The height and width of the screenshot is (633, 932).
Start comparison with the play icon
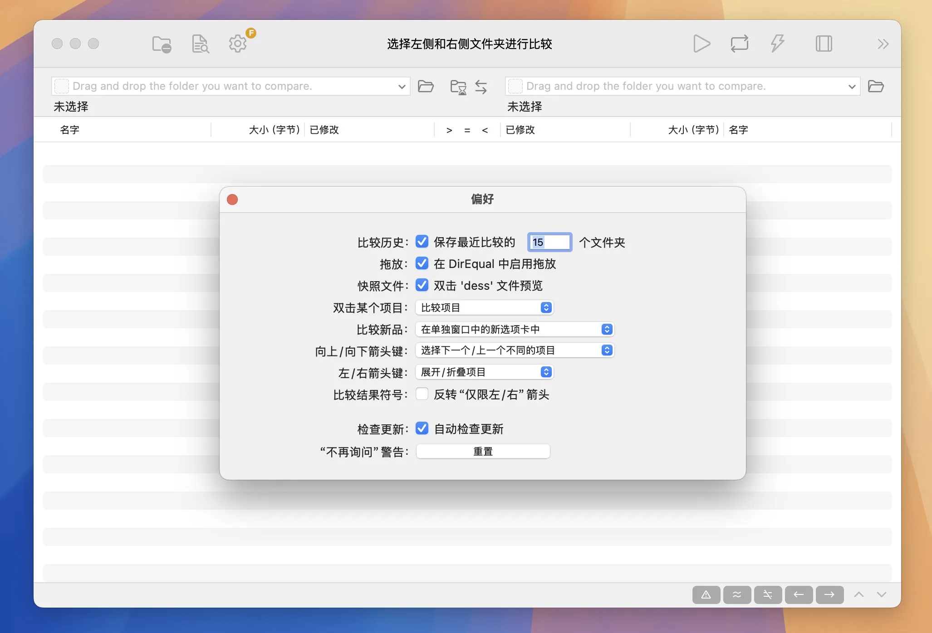tap(701, 44)
